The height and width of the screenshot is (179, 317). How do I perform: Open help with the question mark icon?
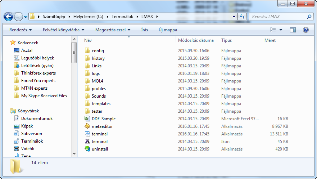(306, 30)
